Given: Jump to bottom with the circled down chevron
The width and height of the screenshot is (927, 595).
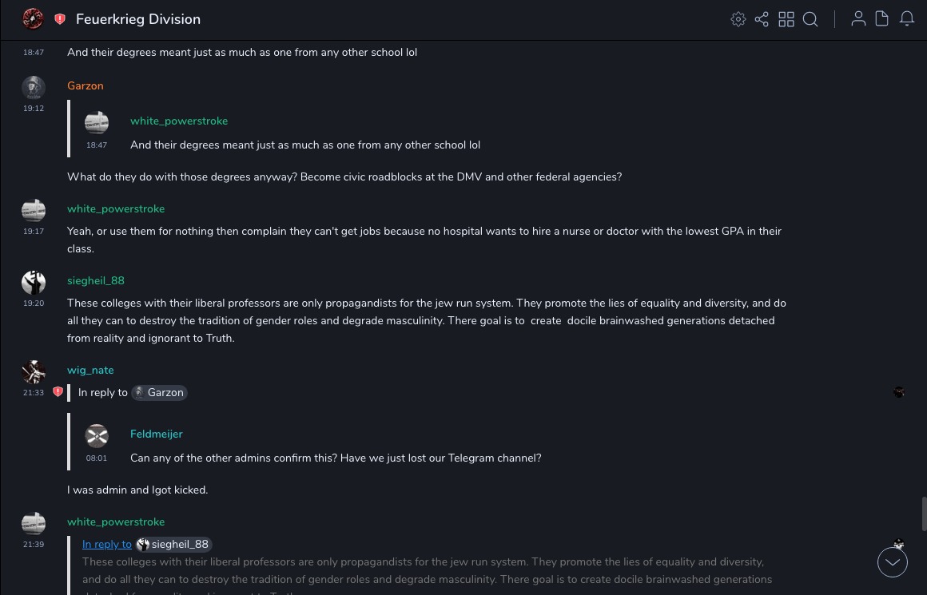Looking at the screenshot, I should pos(893,562).
